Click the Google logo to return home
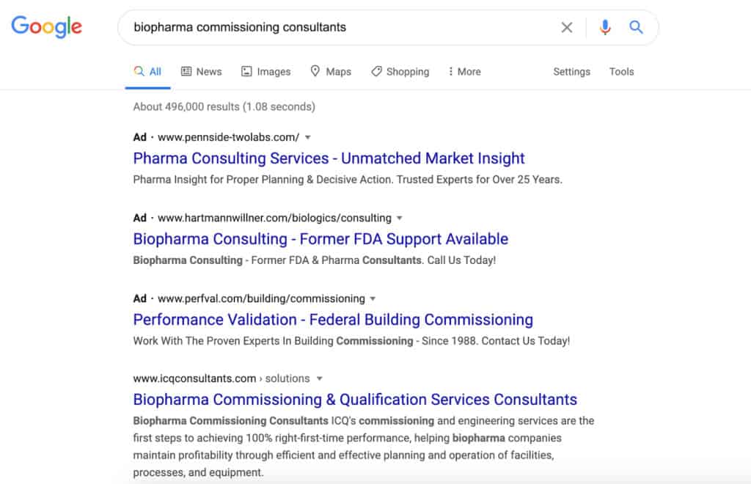751x484 pixels. pos(46,26)
